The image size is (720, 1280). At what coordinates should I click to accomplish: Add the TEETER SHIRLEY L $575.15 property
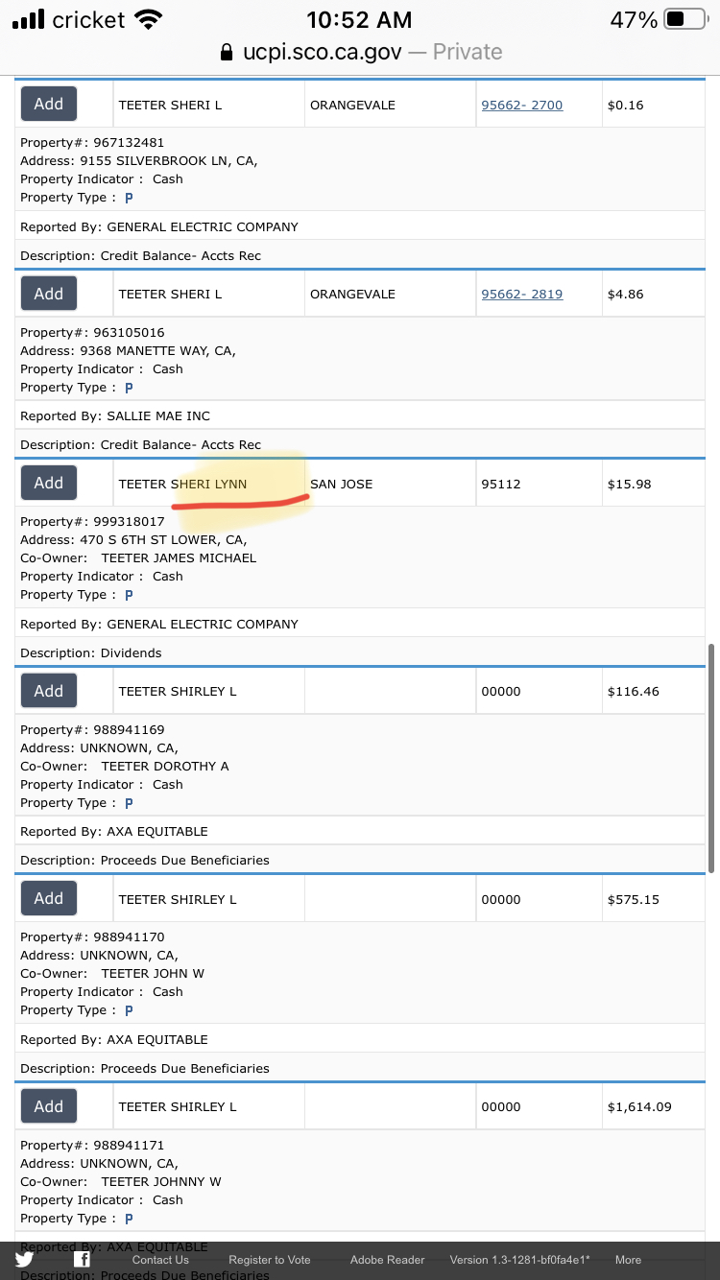click(49, 898)
